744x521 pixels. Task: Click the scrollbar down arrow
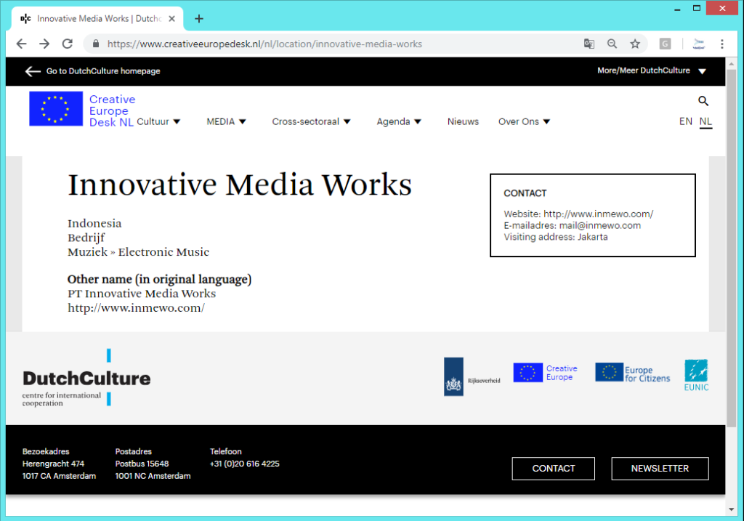pos(731,509)
